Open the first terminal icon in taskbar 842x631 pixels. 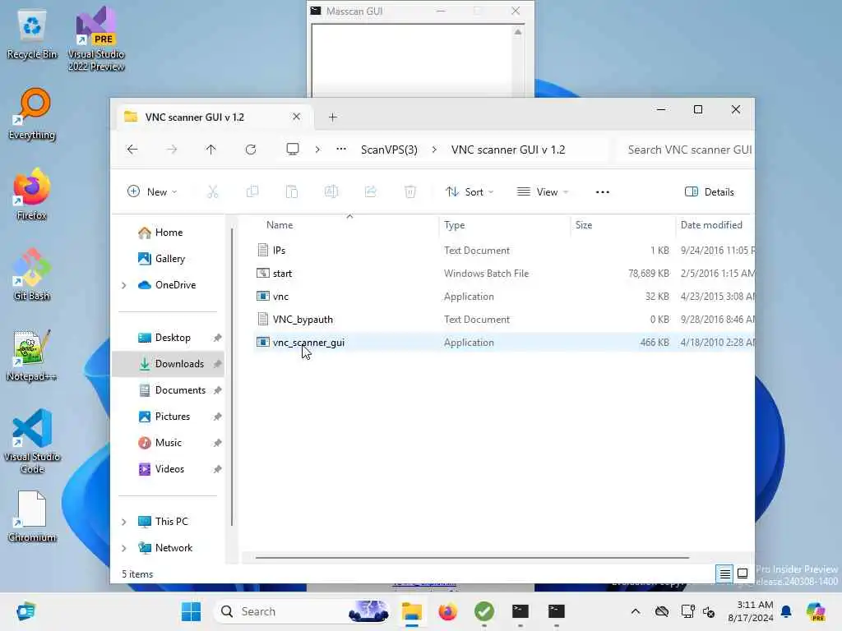coord(520,611)
